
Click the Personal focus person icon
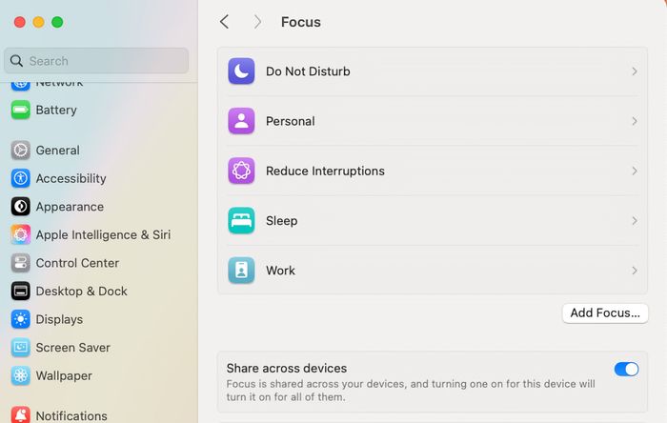241,121
